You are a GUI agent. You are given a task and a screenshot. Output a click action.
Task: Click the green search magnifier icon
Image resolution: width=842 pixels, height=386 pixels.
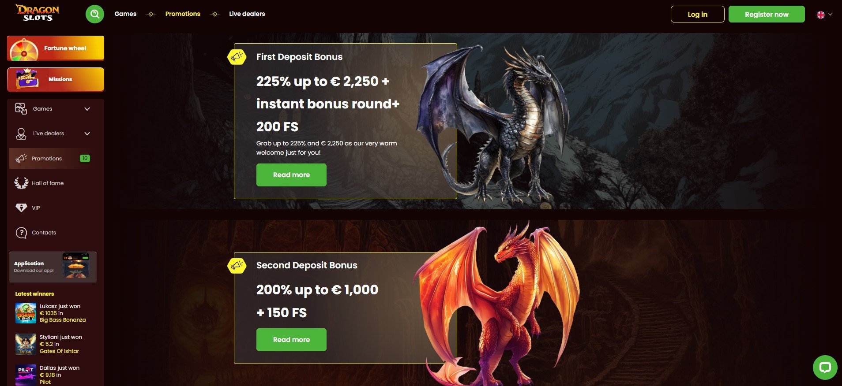(95, 14)
